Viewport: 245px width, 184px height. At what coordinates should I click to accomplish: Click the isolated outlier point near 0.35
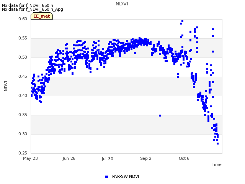click(160, 116)
